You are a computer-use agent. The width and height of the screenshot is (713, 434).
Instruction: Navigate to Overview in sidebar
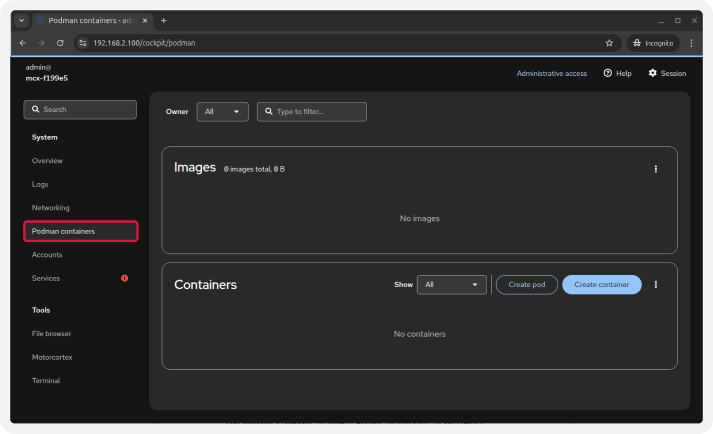47,161
